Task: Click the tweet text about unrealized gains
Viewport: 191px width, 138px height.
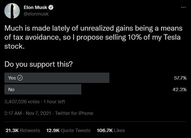Action: click(93, 37)
